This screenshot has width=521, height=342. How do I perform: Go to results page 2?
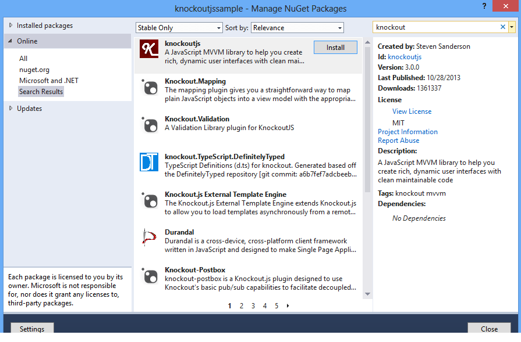tap(242, 306)
